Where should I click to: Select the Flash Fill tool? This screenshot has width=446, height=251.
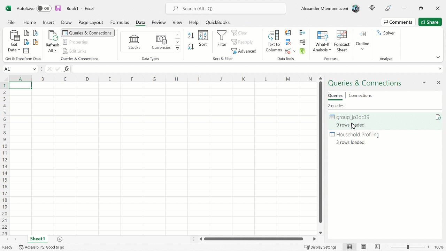pyautogui.click(x=288, y=33)
